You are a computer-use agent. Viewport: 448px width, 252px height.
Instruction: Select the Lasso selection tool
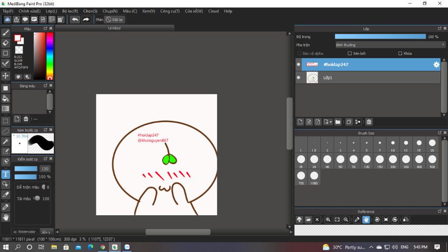5,131
